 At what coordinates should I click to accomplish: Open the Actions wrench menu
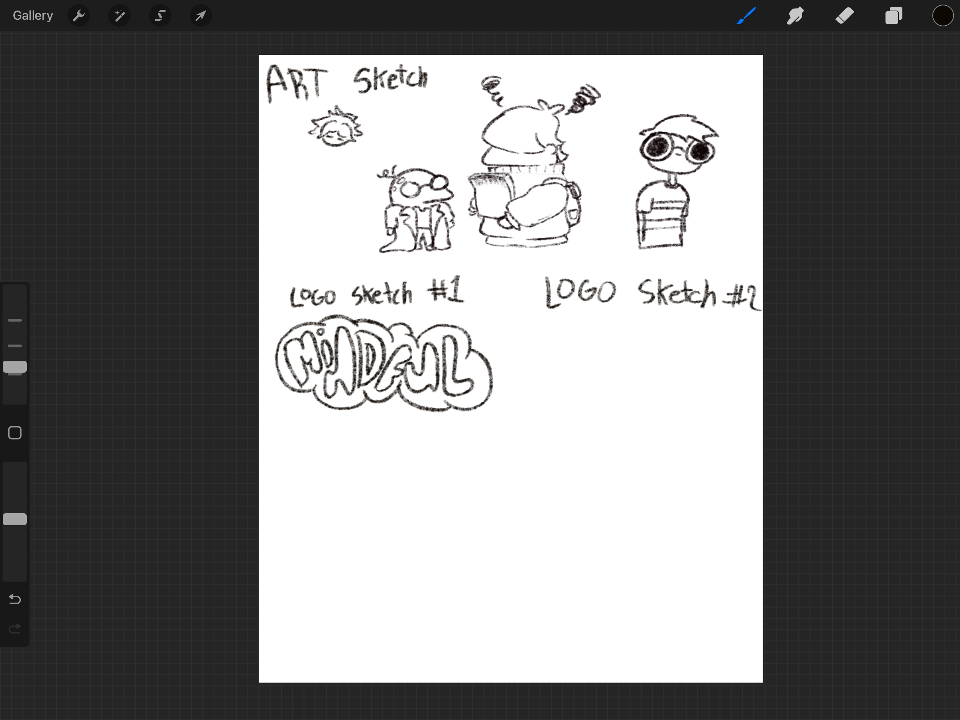[79, 16]
